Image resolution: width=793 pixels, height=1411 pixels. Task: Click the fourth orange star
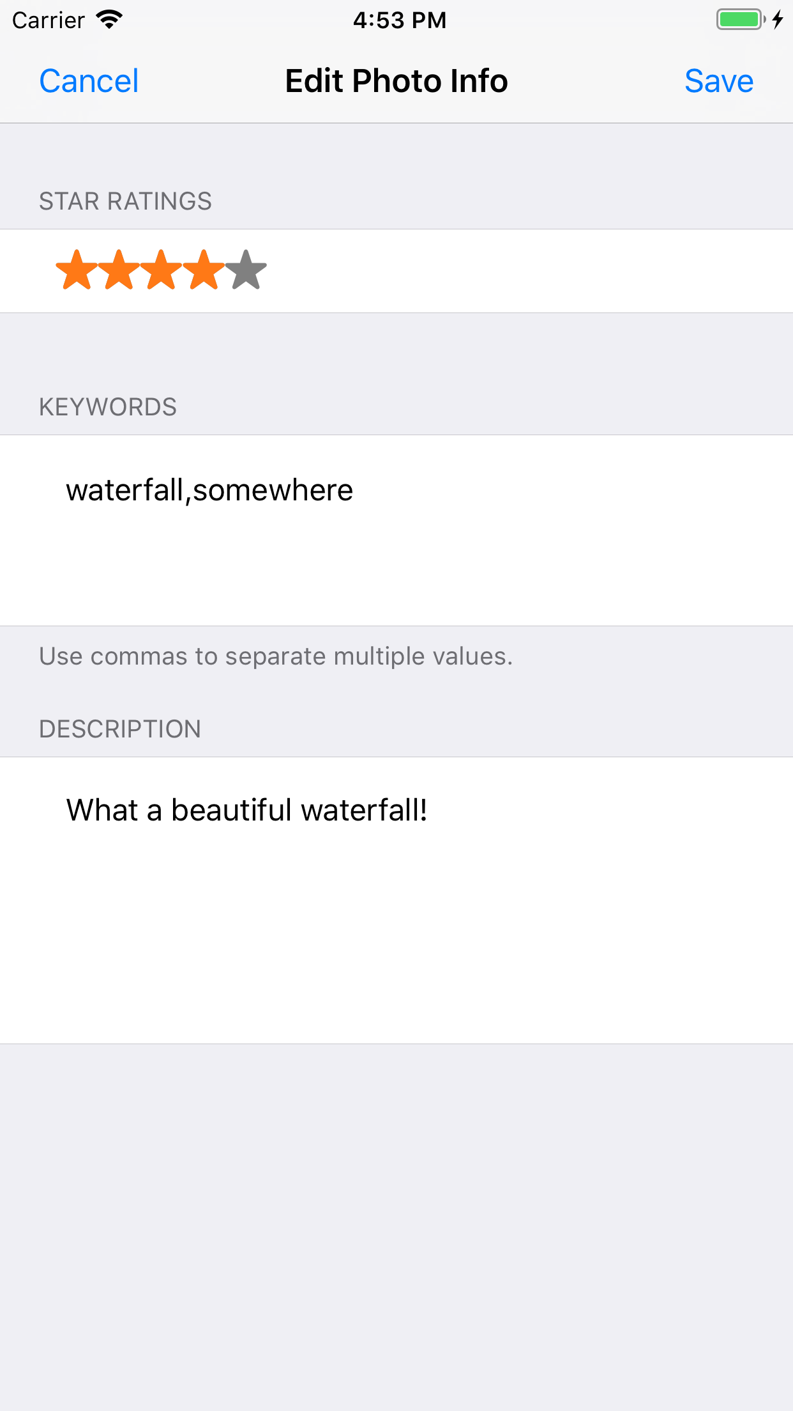point(203,270)
